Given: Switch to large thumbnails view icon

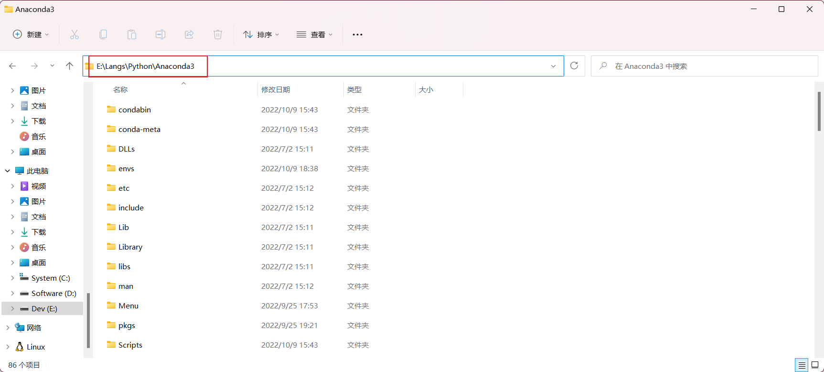Looking at the screenshot, I should coord(815,365).
